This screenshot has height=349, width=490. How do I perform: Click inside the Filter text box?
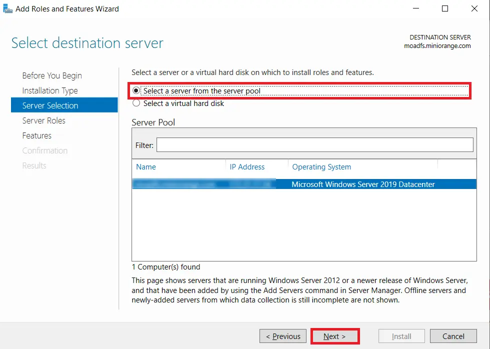coord(315,144)
